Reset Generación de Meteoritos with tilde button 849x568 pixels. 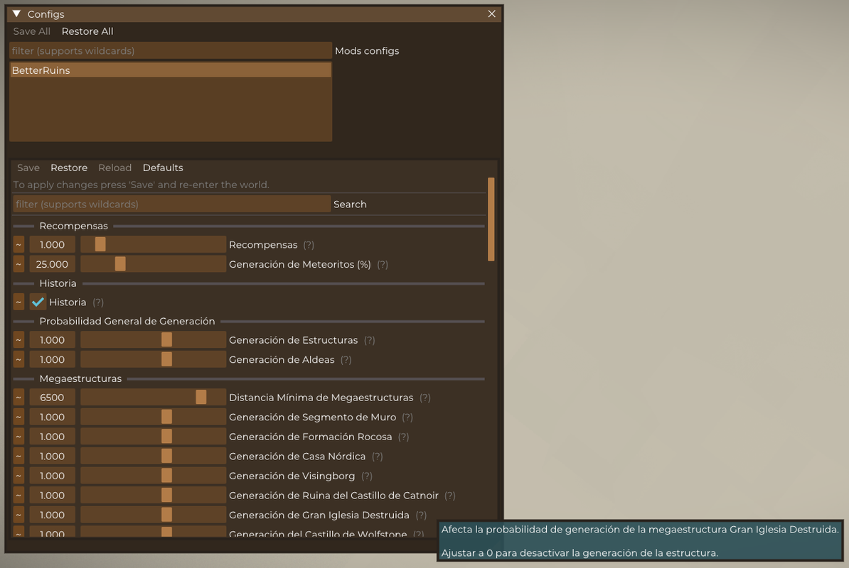[18, 264]
